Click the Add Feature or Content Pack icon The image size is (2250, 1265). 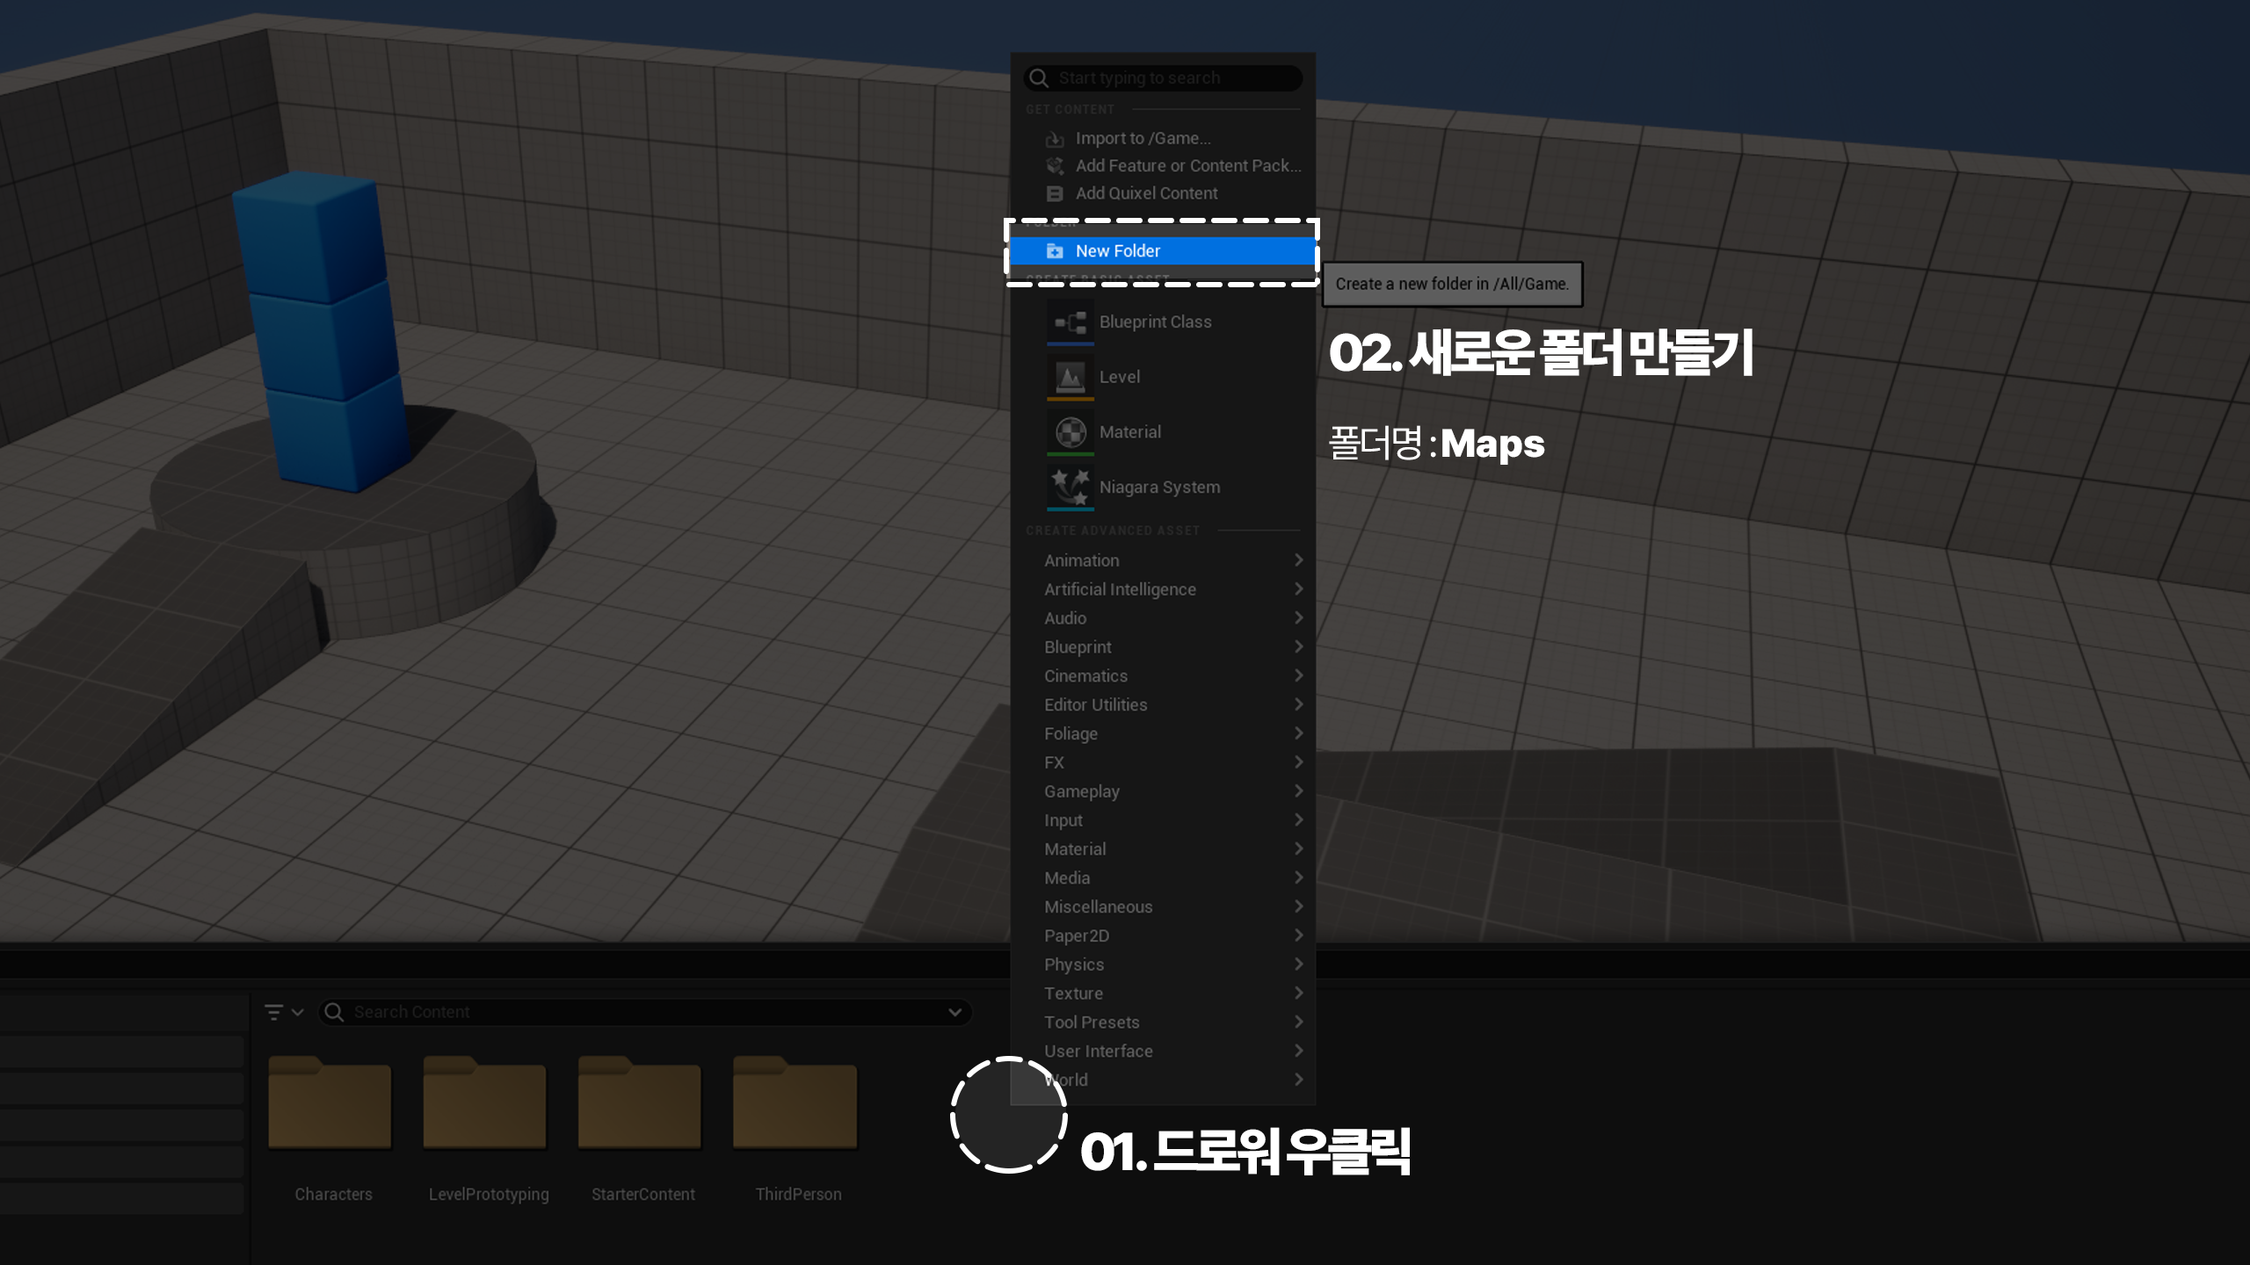[x=1055, y=166]
